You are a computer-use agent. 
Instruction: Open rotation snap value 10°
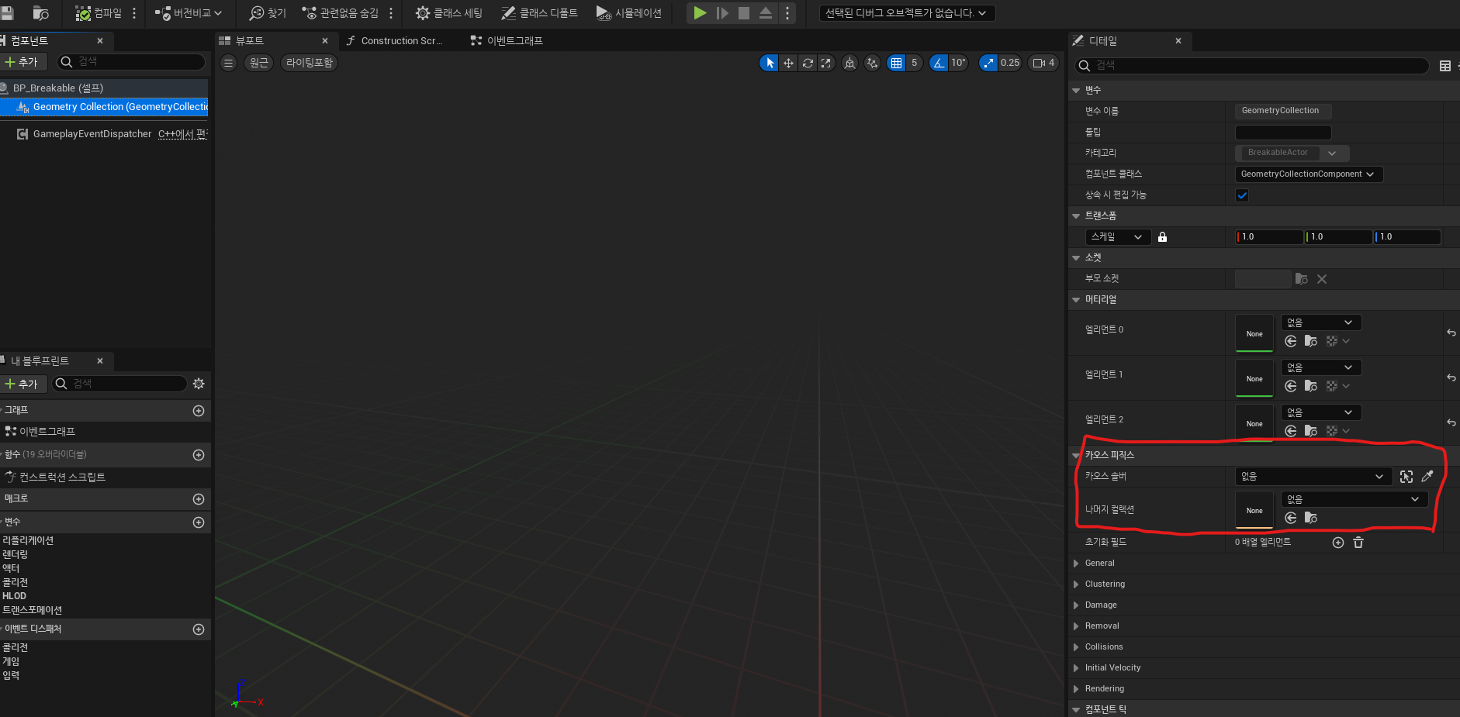(x=959, y=63)
